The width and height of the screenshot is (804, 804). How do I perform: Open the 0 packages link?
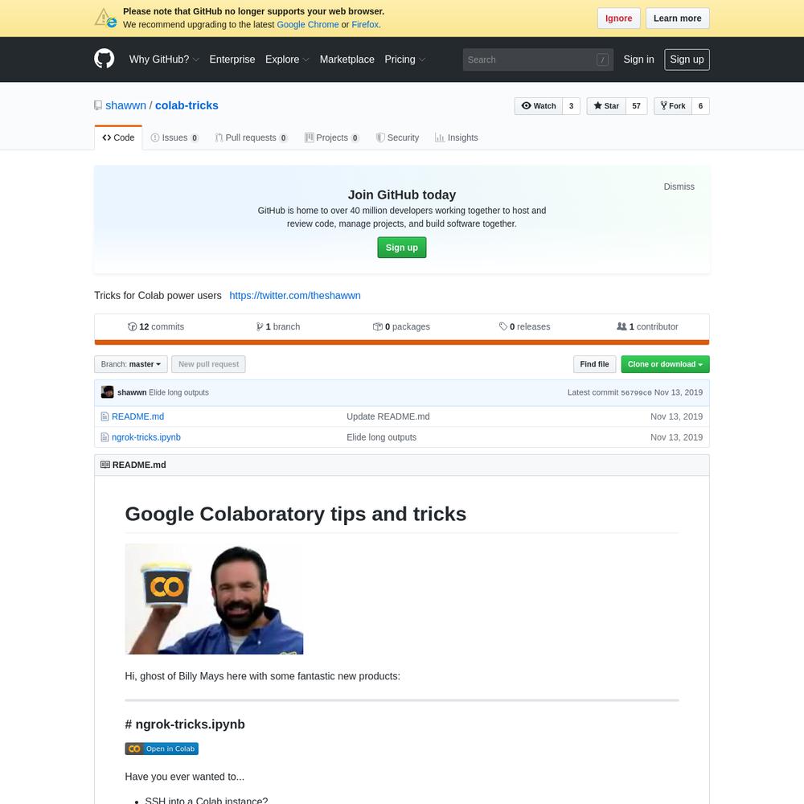point(401,326)
